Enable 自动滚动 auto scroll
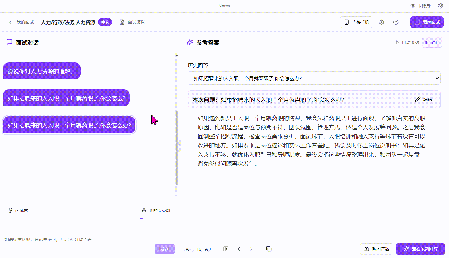 coord(407,43)
